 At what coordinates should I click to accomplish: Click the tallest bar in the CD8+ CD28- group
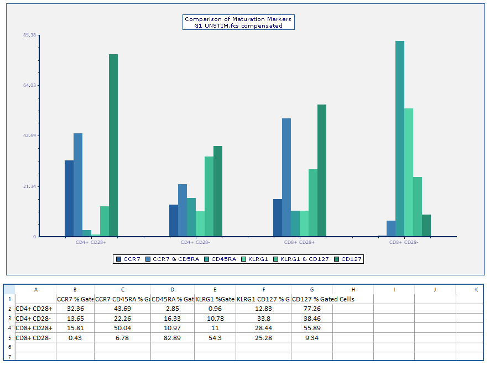point(399,138)
